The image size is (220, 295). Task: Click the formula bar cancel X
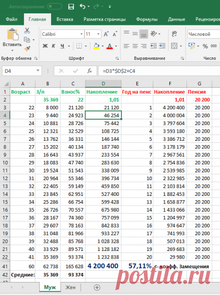(61, 71)
